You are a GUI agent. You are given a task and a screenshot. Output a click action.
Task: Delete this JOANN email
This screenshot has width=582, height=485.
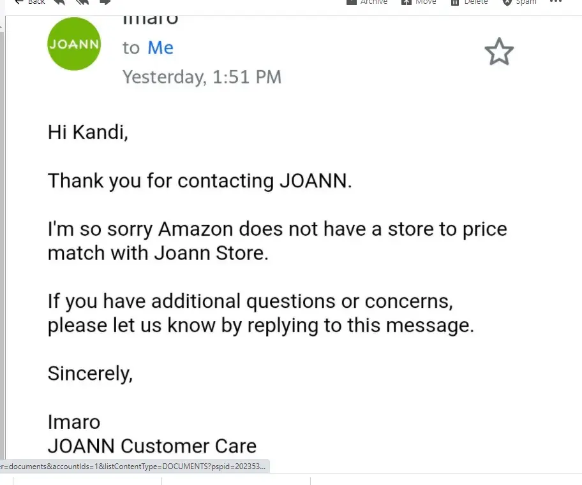[x=468, y=2]
